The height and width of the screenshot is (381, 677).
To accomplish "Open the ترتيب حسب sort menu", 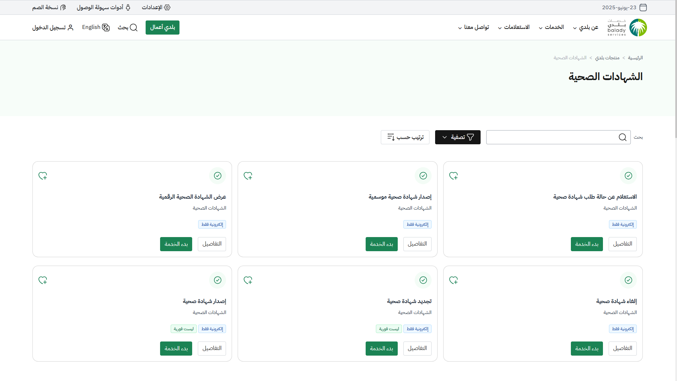I will coord(405,137).
